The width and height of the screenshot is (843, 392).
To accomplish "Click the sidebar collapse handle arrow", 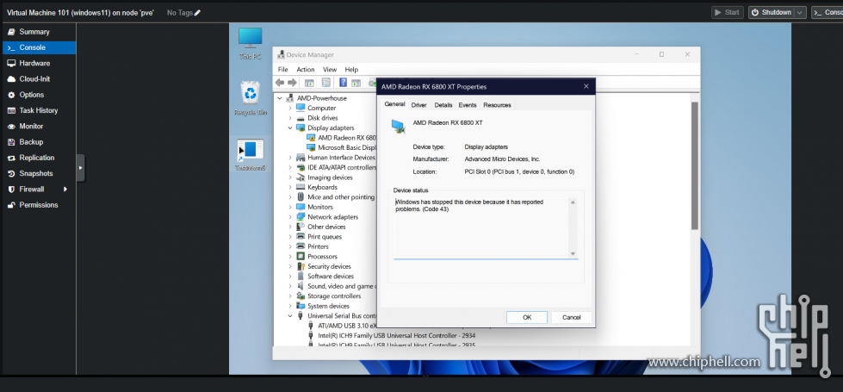I will [81, 168].
